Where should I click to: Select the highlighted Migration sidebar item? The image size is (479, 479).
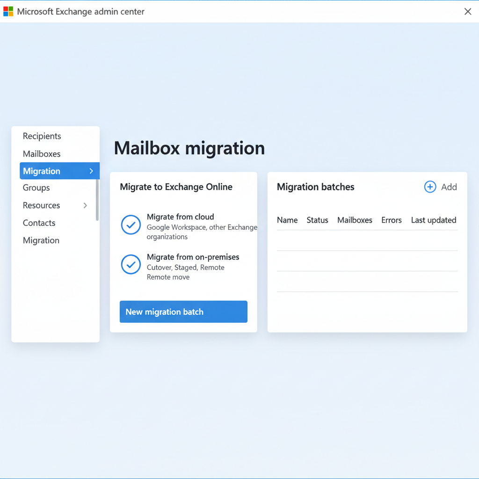click(x=59, y=171)
